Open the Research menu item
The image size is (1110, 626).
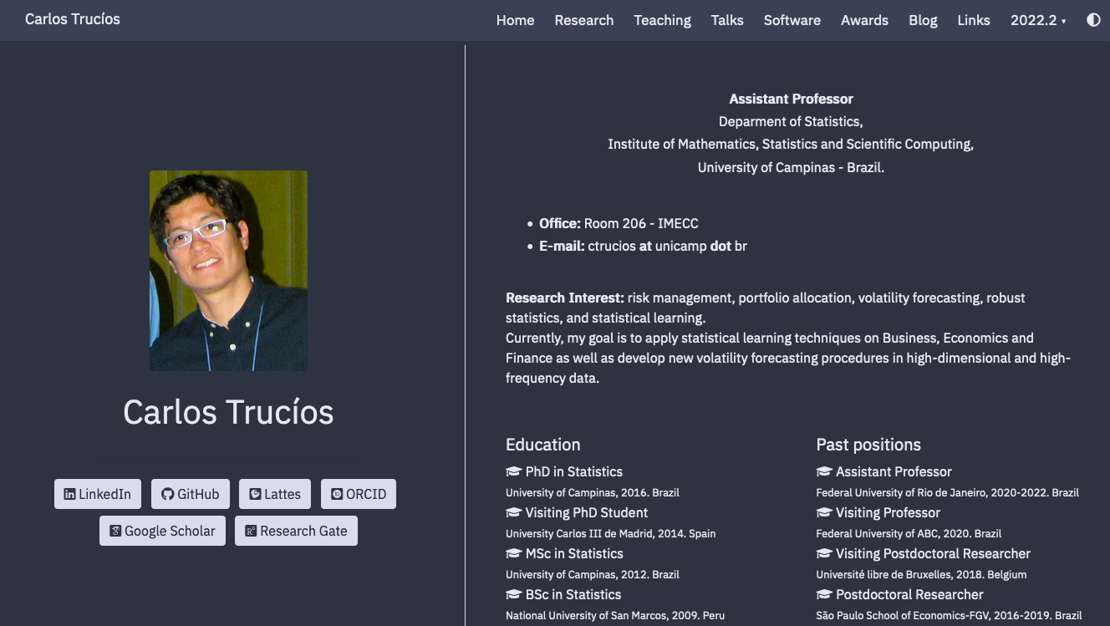point(583,20)
